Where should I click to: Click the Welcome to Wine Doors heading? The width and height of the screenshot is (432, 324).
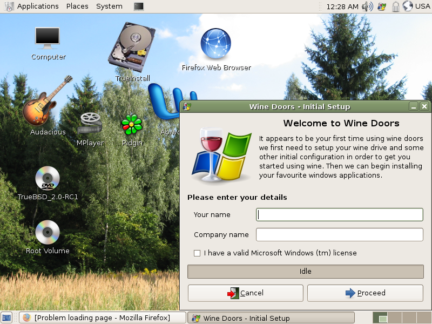click(341, 123)
